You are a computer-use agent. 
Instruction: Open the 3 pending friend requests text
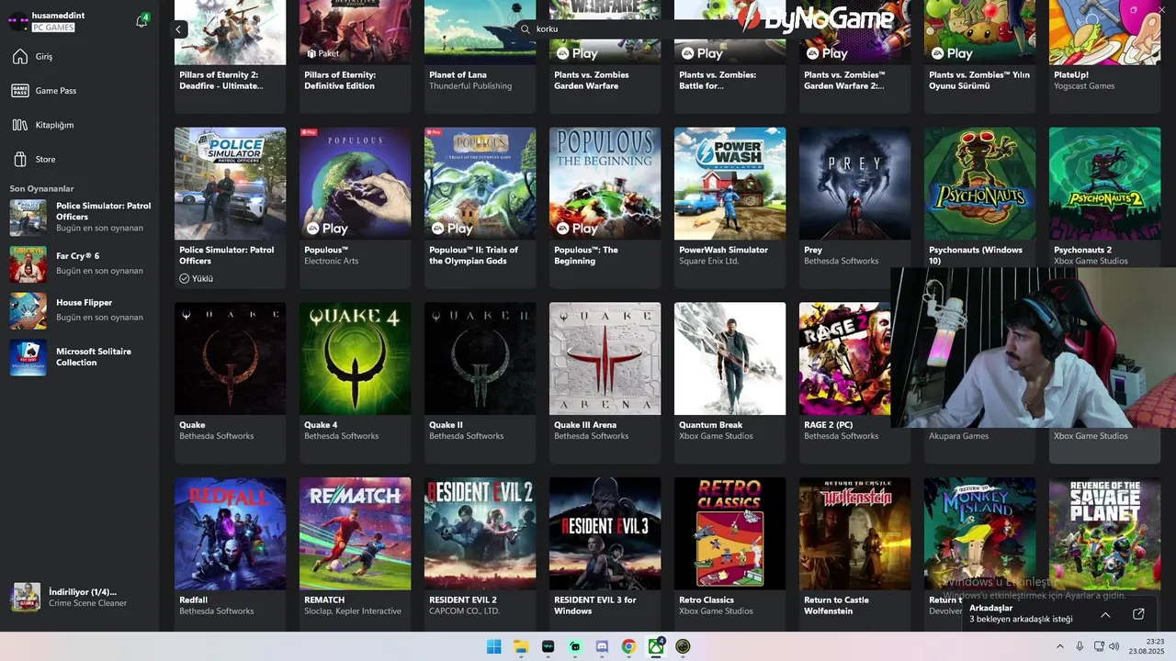pyautogui.click(x=1021, y=619)
